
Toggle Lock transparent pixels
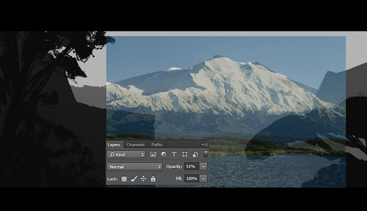tap(124, 179)
